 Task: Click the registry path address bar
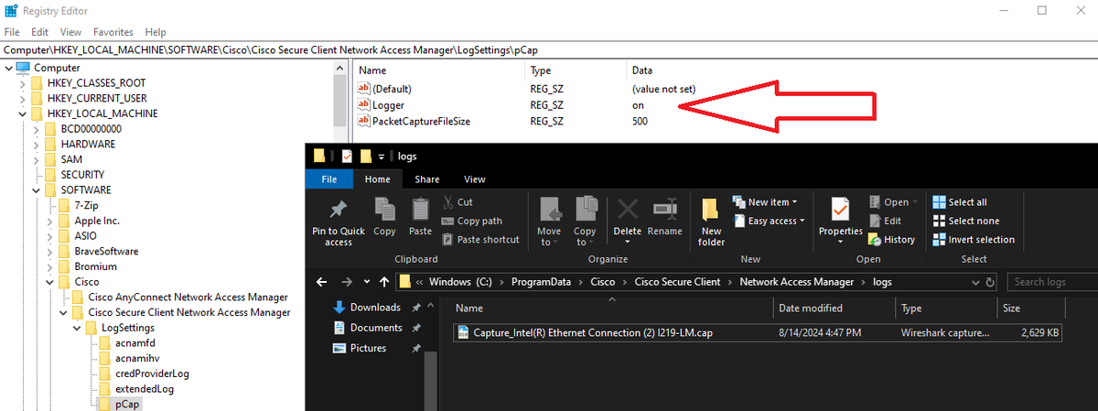(x=549, y=50)
